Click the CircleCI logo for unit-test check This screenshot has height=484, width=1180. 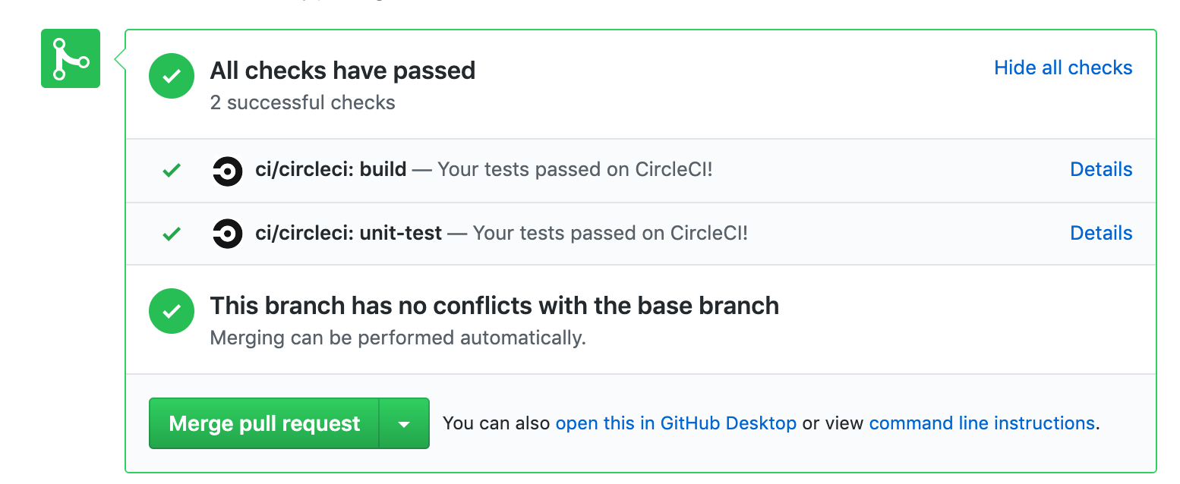pos(227,234)
